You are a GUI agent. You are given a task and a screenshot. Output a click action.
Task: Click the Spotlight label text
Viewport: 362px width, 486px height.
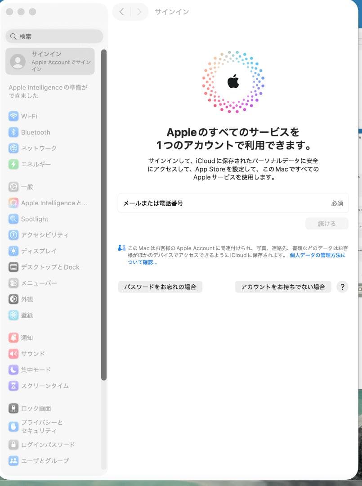tap(35, 219)
